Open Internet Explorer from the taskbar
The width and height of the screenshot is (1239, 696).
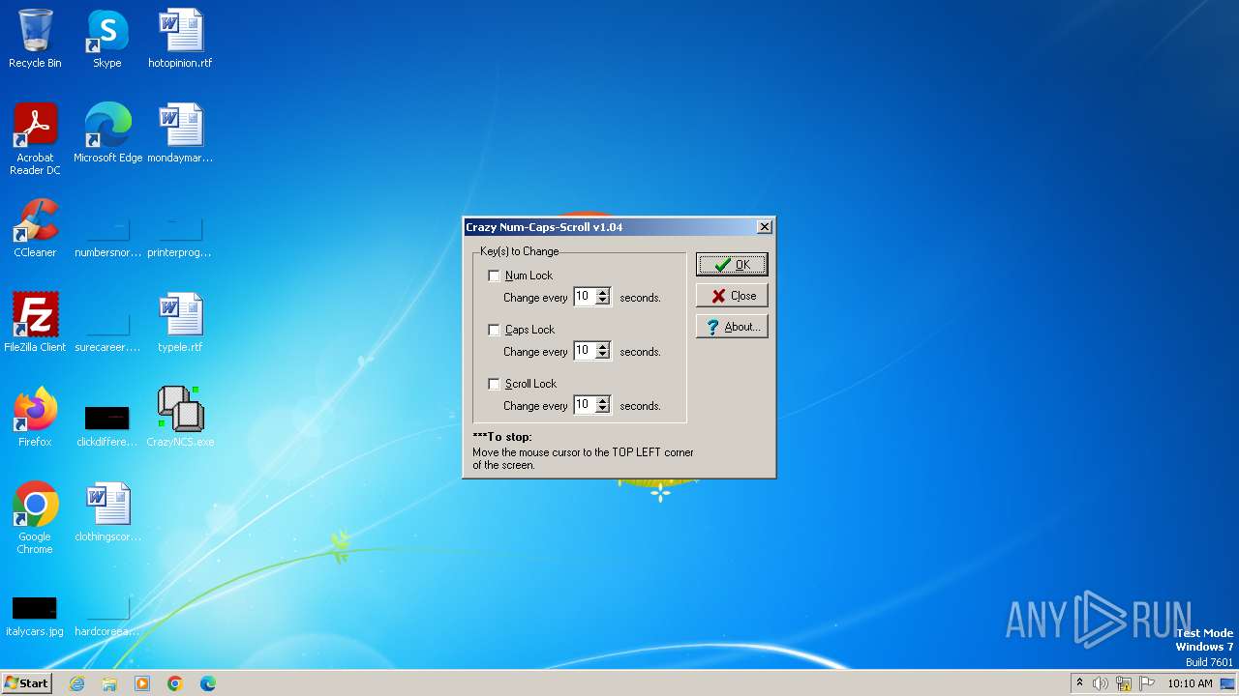pyautogui.click(x=76, y=683)
